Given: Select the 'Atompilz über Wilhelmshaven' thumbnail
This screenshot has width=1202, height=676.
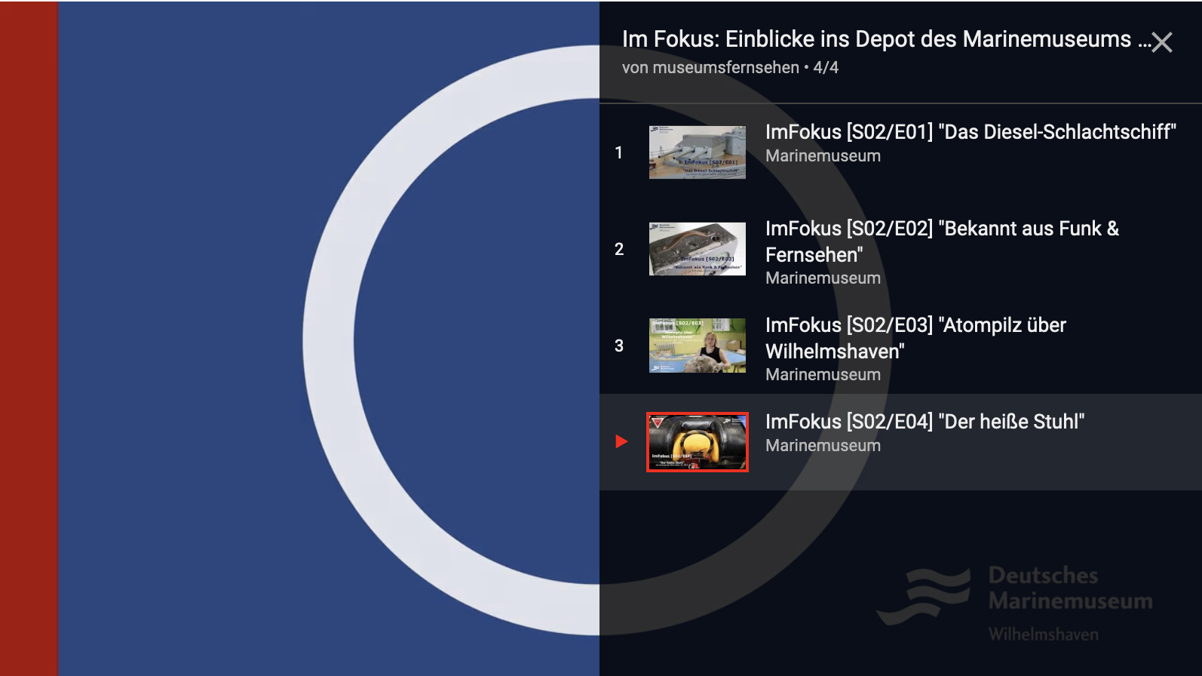Looking at the screenshot, I should pos(697,346).
